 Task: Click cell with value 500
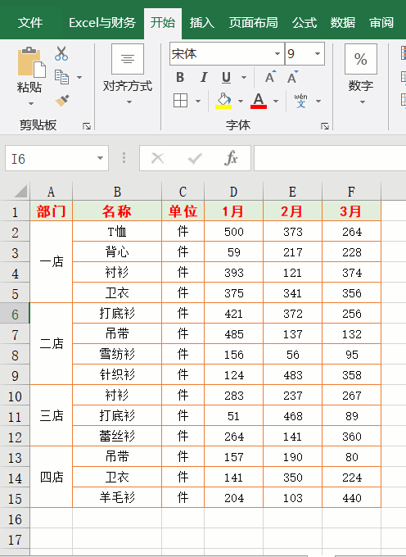coord(233,232)
